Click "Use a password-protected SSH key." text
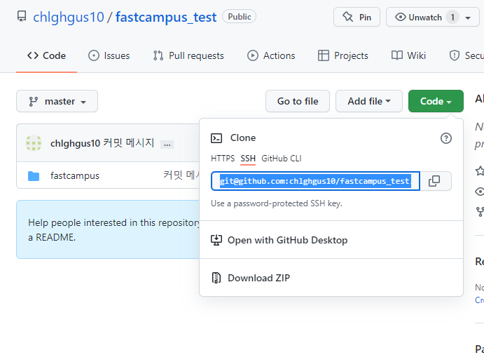484x355 pixels. (x=277, y=203)
